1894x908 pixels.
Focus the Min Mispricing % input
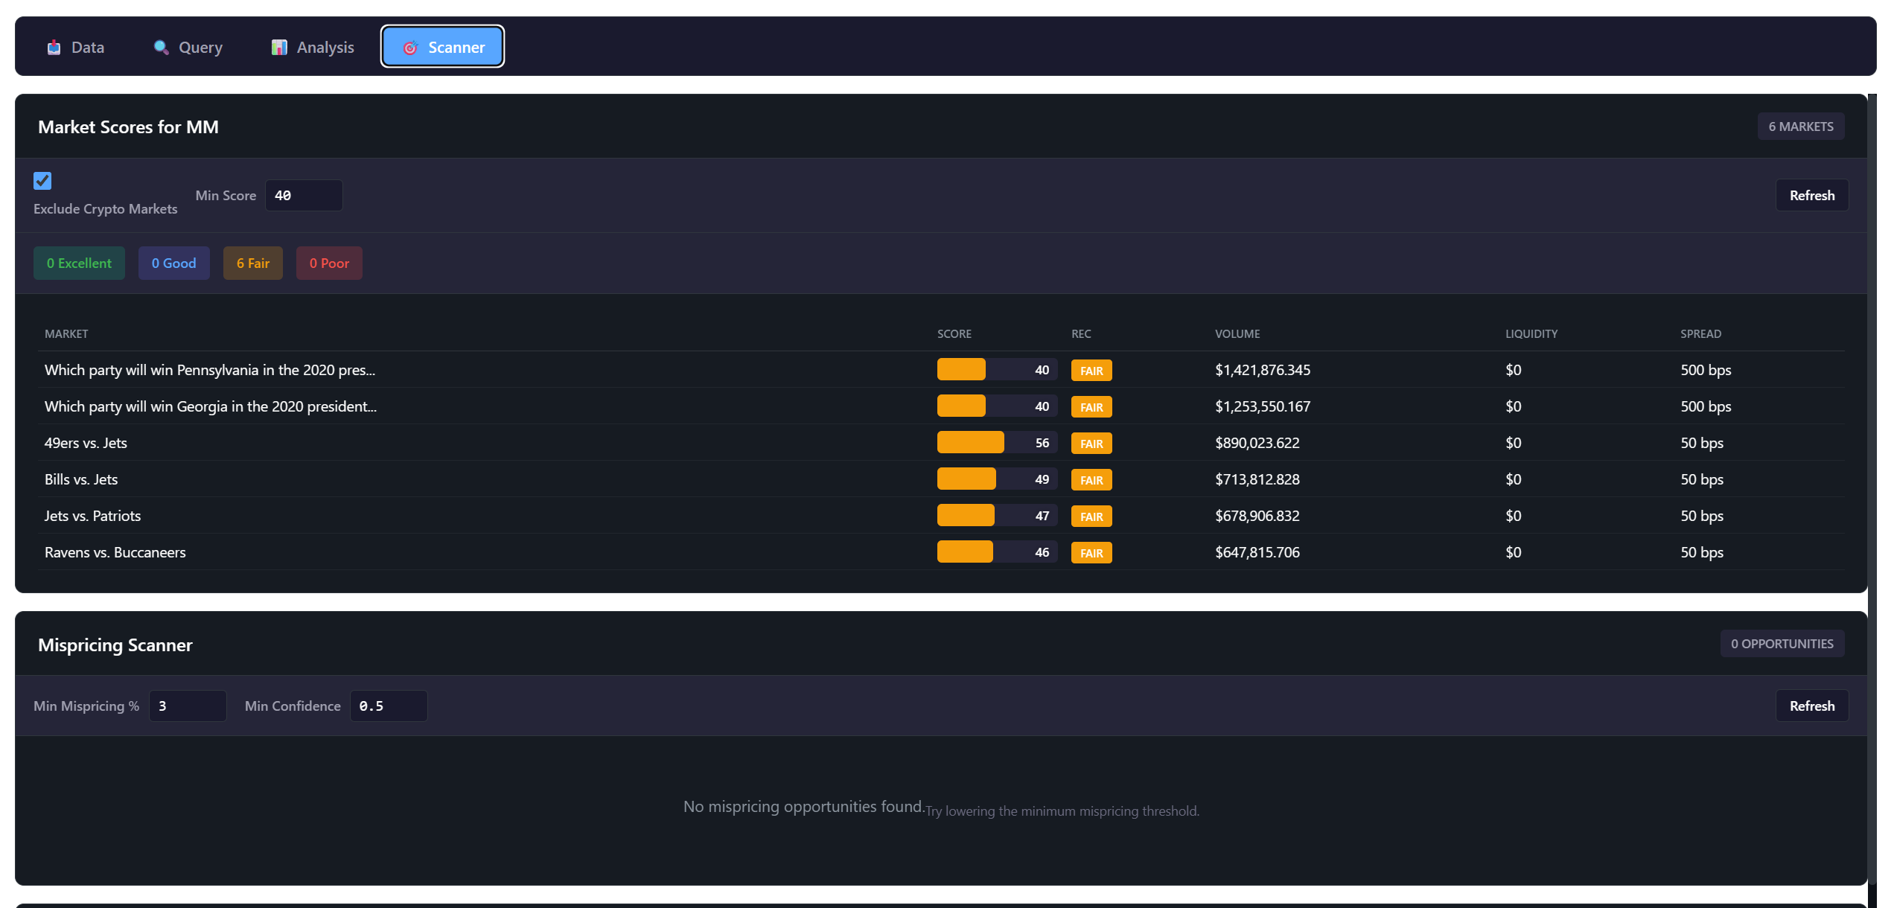(188, 706)
